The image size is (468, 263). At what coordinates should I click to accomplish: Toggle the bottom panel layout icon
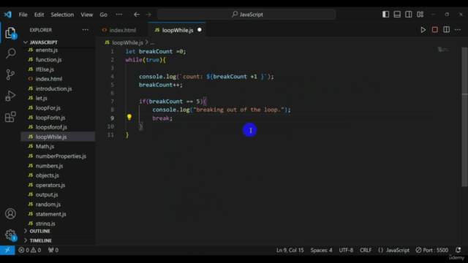pos(397,15)
